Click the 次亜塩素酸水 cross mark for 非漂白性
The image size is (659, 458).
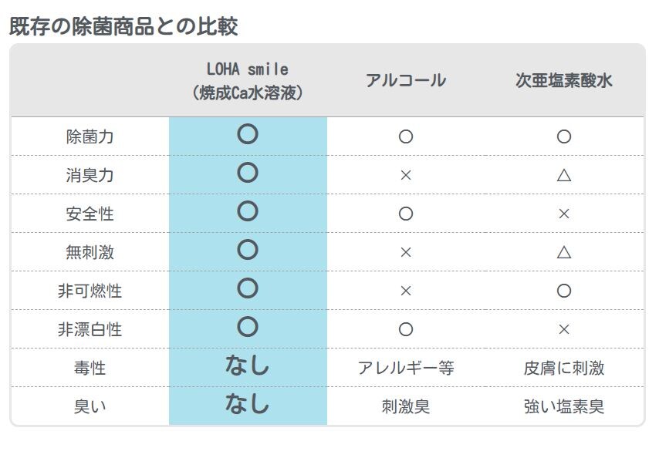click(x=563, y=329)
